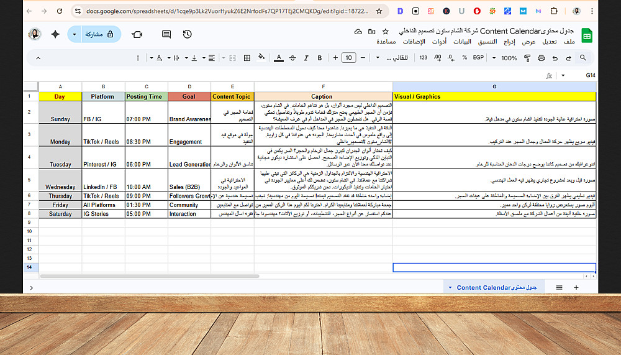Toggle bold formatting
Screen dimensions: 621x355
(x=320, y=58)
